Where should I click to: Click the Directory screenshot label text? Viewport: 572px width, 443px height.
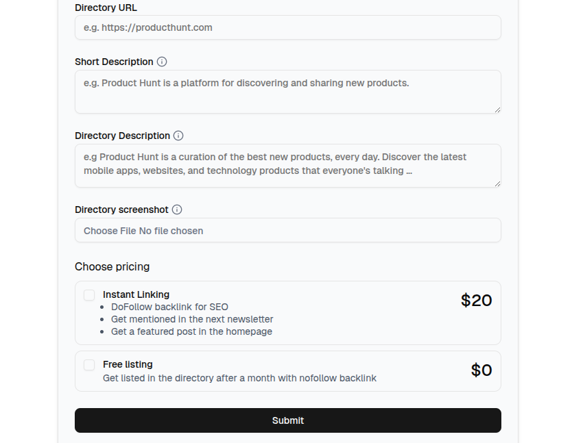(x=121, y=210)
